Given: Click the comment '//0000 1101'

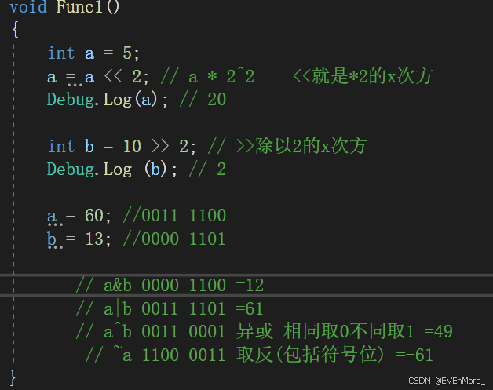Looking at the screenshot, I should [174, 239].
